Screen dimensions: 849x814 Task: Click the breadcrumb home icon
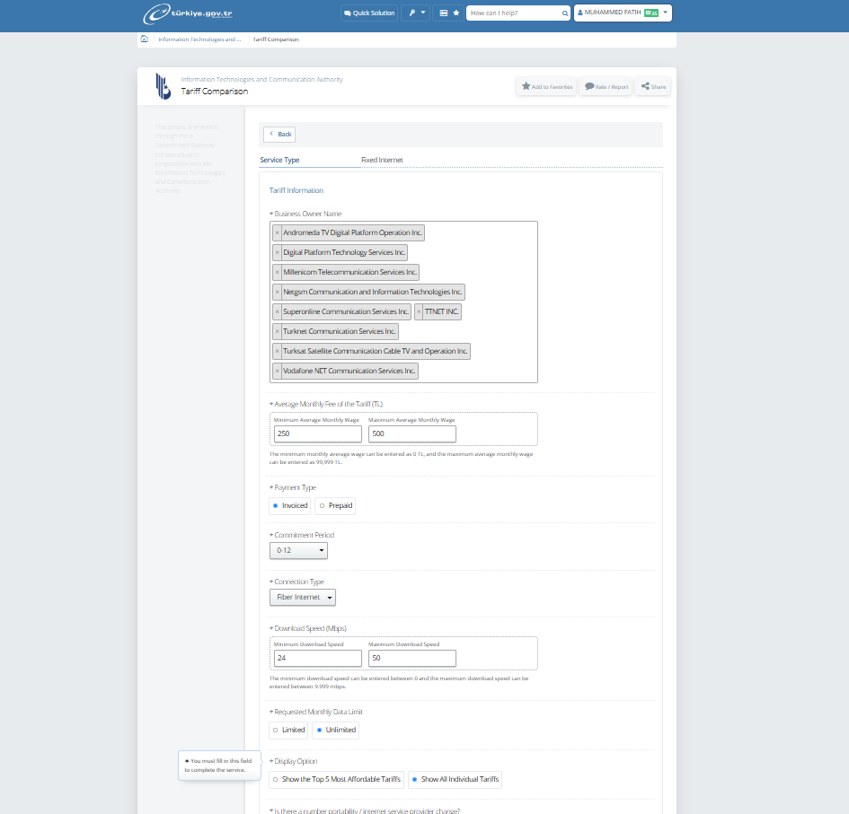(x=144, y=39)
